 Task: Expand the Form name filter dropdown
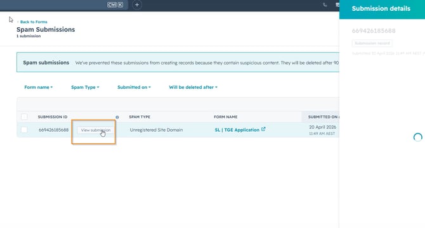(x=39, y=87)
